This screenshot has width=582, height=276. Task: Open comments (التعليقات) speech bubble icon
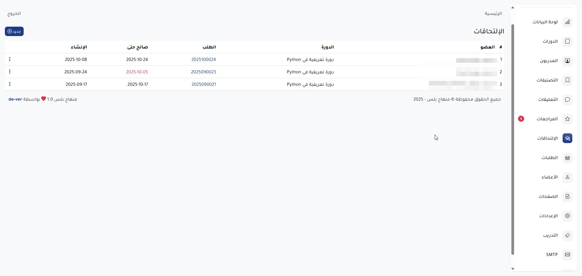[x=567, y=100]
